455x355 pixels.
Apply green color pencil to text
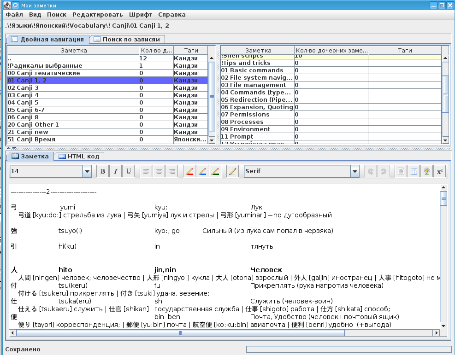(215, 171)
